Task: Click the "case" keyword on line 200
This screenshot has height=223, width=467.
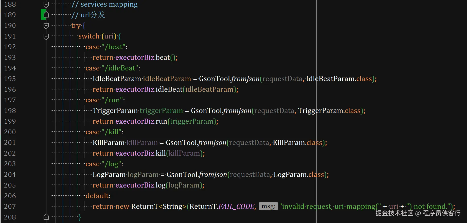Action: pos(93,132)
